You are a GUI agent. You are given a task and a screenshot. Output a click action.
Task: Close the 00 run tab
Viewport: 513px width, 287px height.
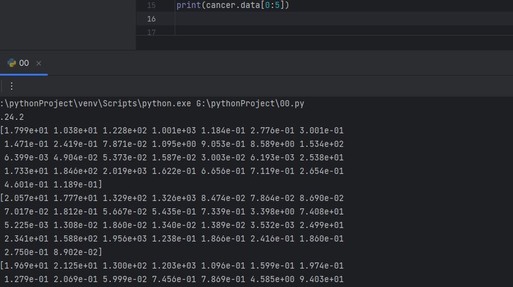pos(39,63)
